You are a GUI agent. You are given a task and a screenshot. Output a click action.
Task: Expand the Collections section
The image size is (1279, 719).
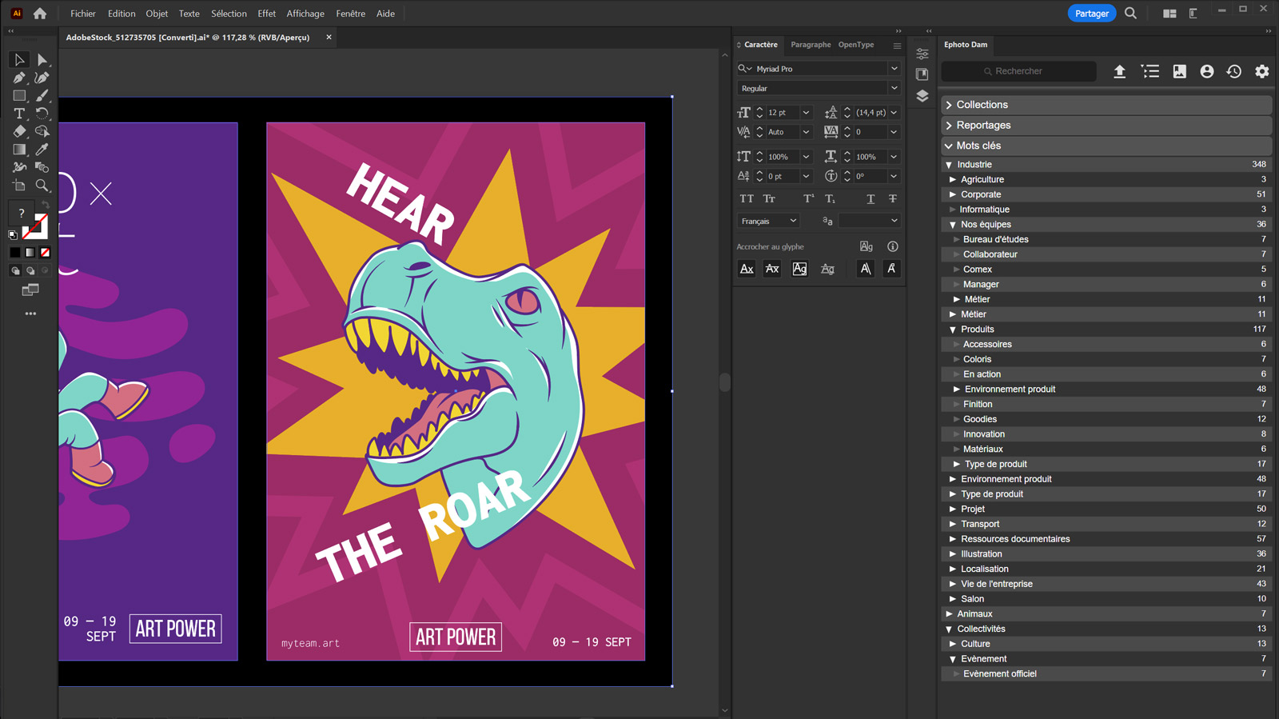coord(1106,105)
